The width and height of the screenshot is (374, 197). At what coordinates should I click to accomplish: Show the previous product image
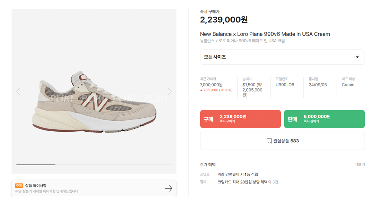(x=18, y=91)
